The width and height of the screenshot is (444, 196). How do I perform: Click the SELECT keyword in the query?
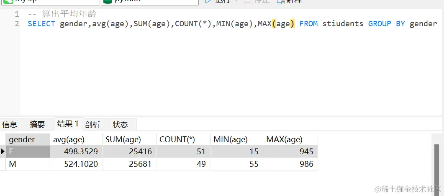(41, 24)
